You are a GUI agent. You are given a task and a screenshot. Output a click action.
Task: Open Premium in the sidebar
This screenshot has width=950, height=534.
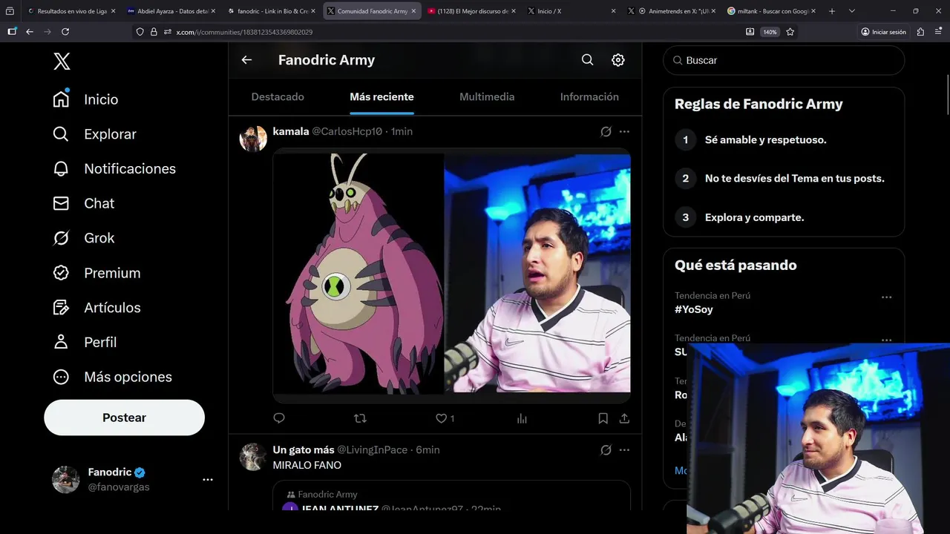point(96,273)
